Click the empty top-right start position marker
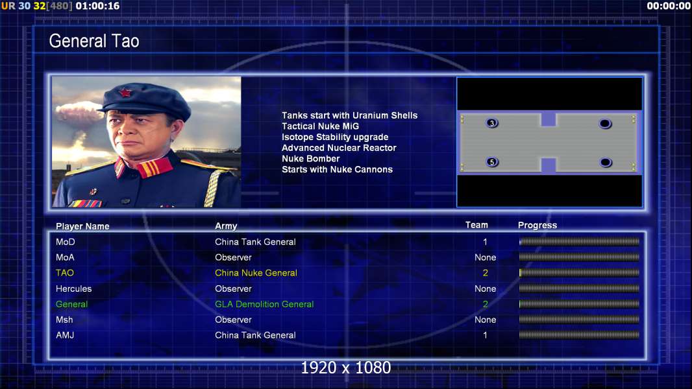Viewport: 692px width, 389px height. [605, 124]
